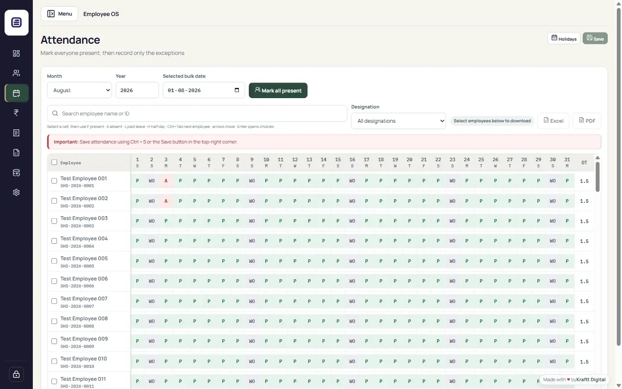
Task: Open the report file icon in sidebar
Action: click(16, 153)
